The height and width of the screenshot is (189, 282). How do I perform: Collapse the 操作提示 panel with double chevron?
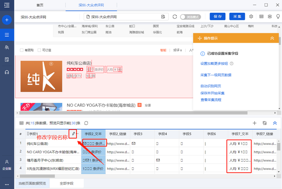272,38
